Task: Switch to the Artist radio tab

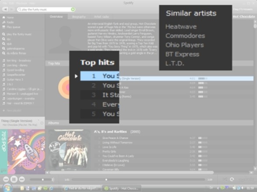Action: coord(101,17)
